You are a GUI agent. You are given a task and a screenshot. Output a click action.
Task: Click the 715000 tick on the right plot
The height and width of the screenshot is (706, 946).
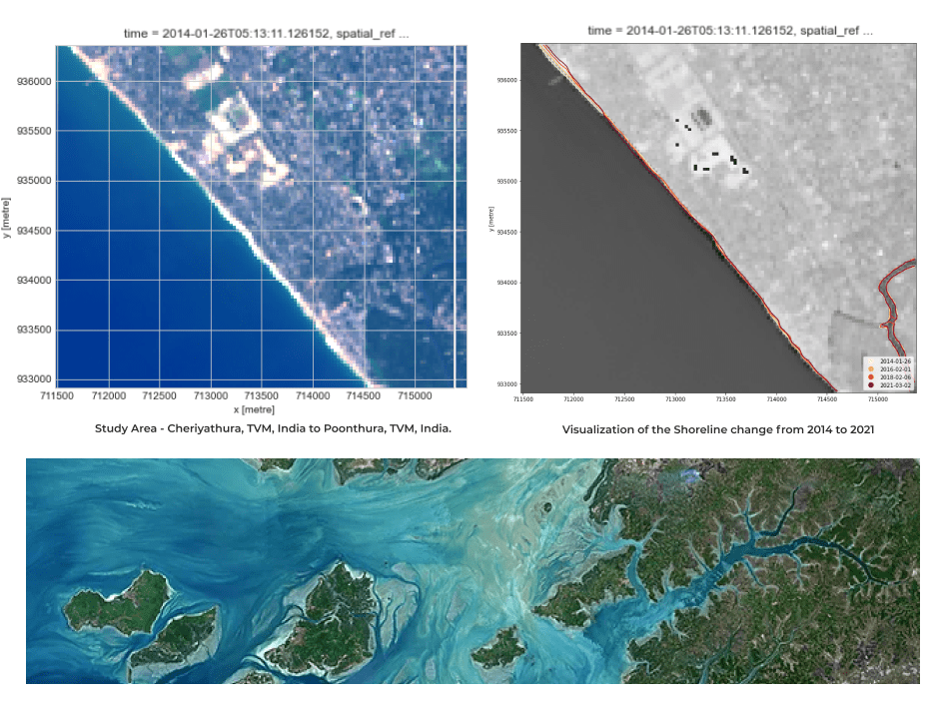tap(878, 398)
